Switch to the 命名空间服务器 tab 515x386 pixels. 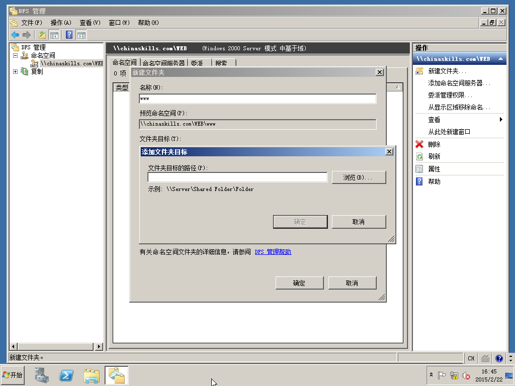[x=164, y=63]
